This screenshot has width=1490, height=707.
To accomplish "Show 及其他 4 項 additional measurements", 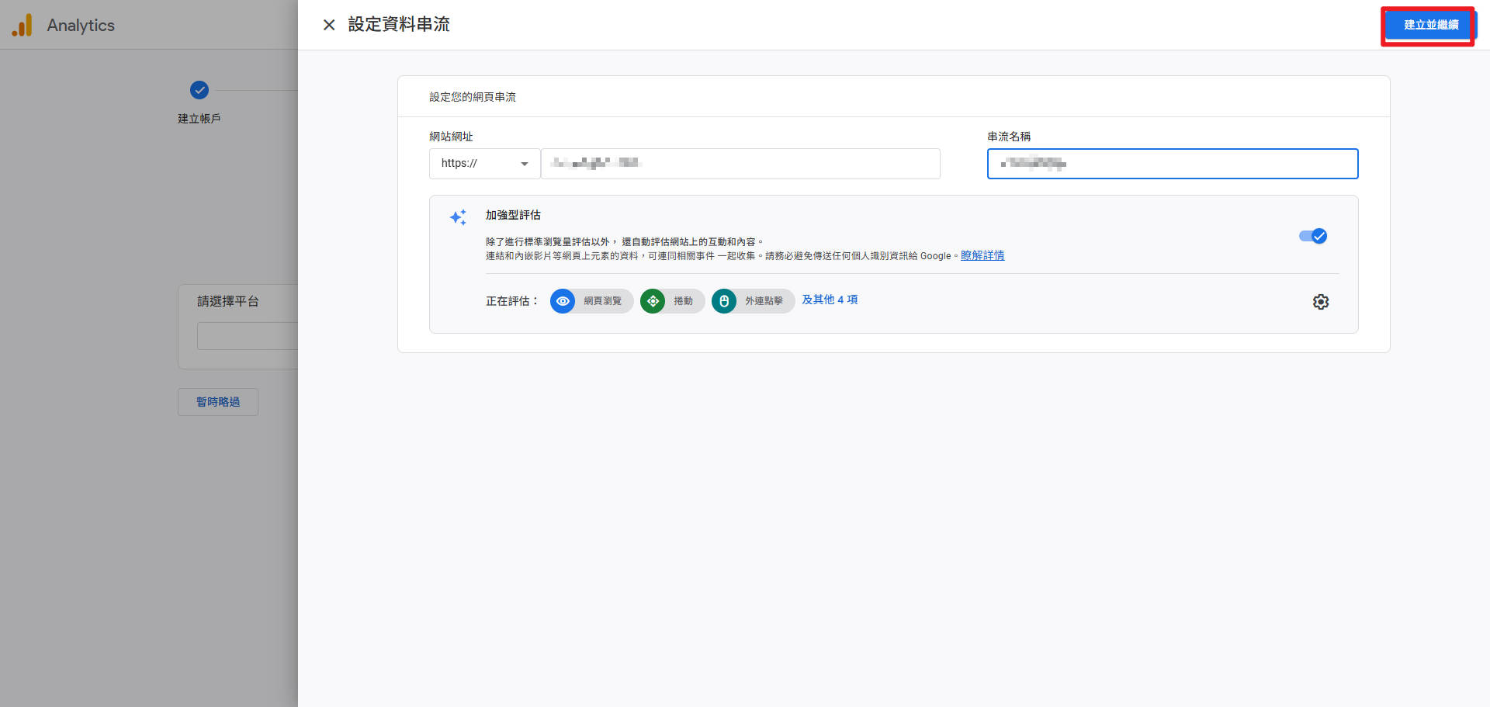I will coord(830,300).
